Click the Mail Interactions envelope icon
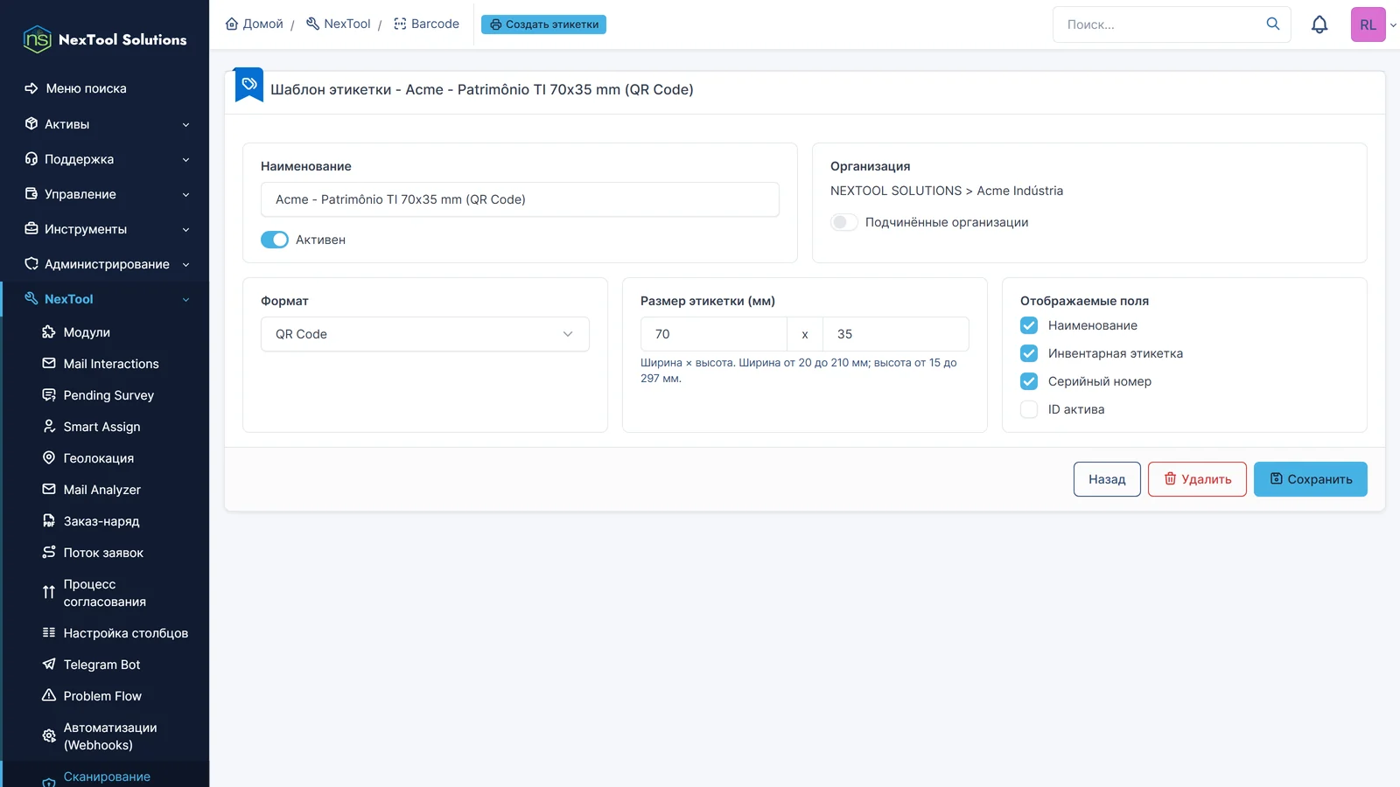 49,364
